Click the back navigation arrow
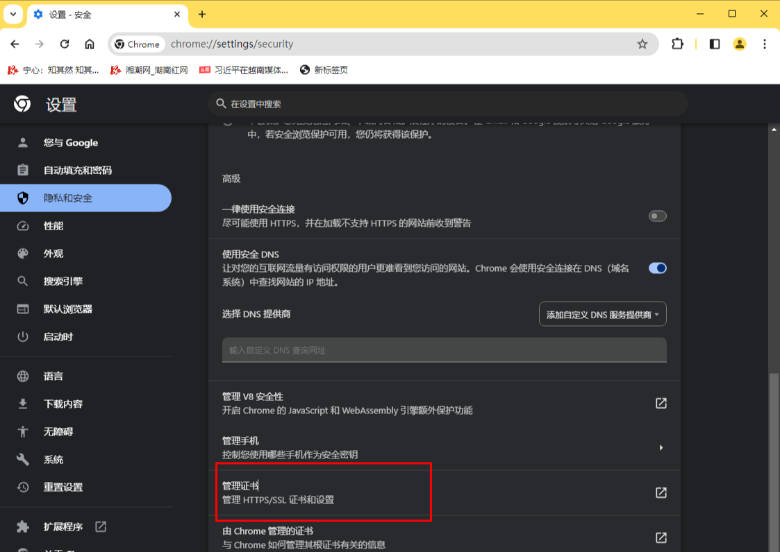 point(15,44)
